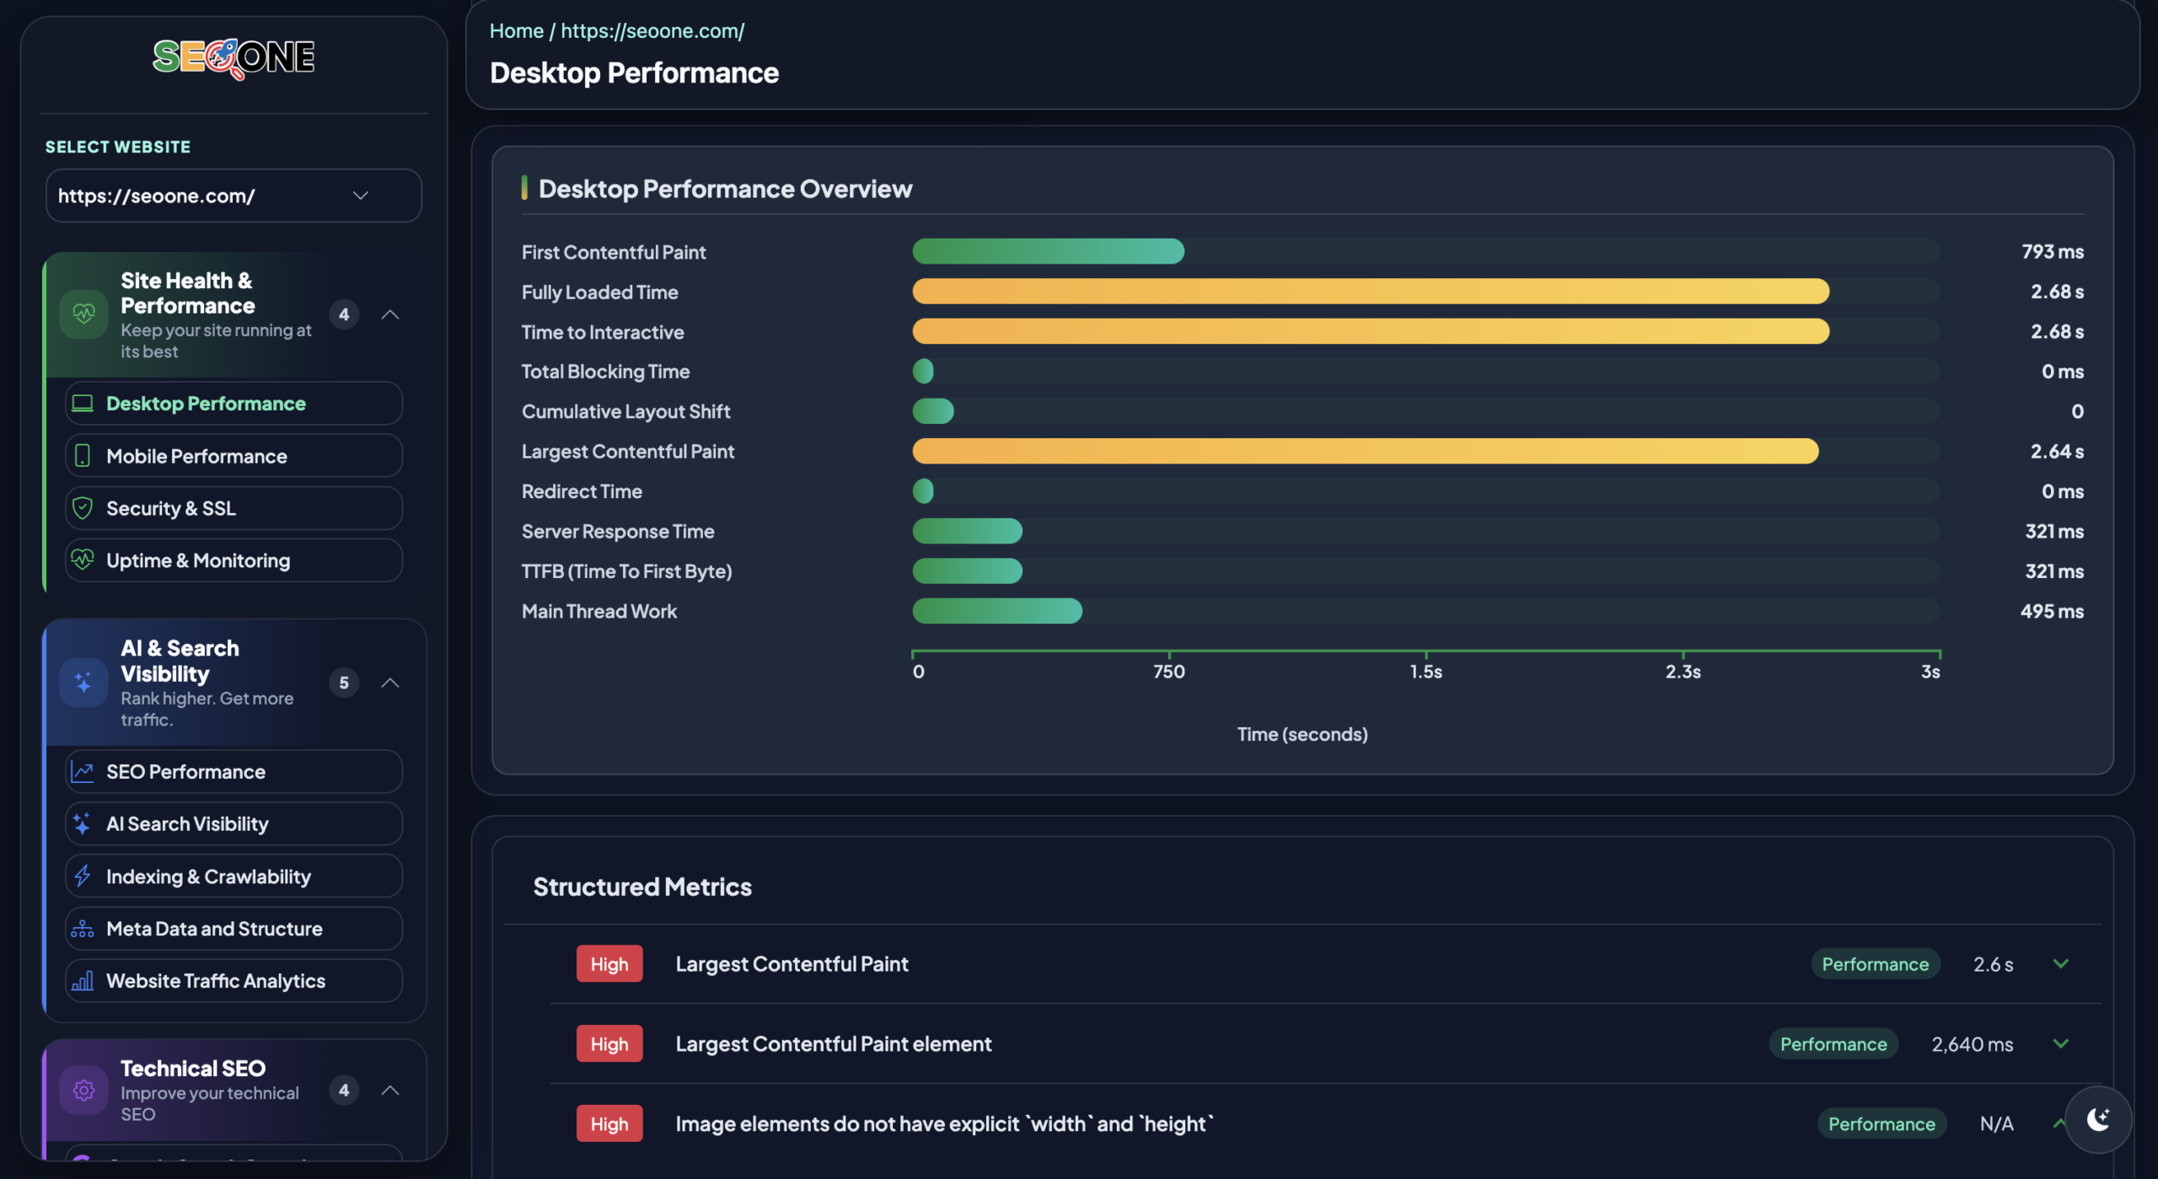Click the https://seoone.com/ breadcrumb link
This screenshot has height=1179, width=2158.
[652, 31]
